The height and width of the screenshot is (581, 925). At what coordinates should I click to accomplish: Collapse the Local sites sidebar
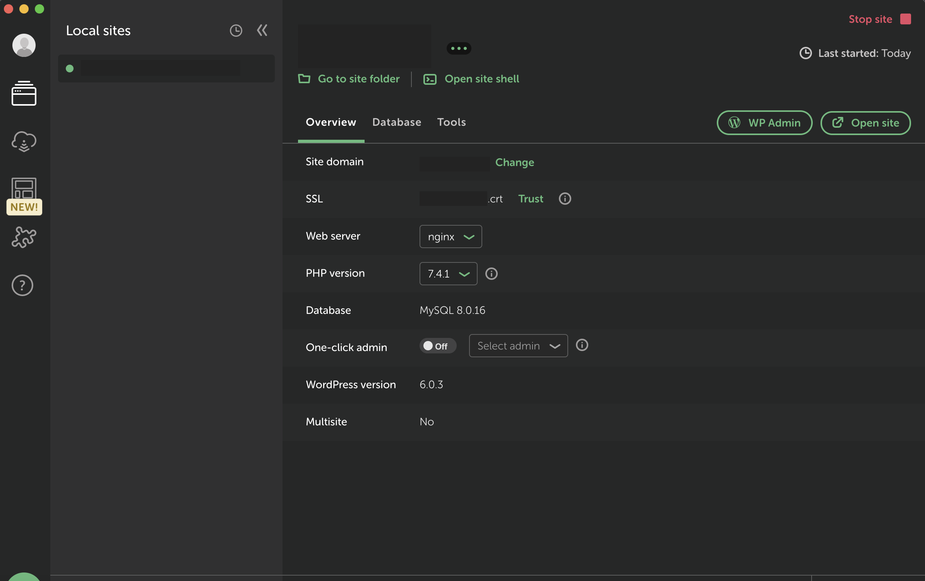pyautogui.click(x=262, y=30)
